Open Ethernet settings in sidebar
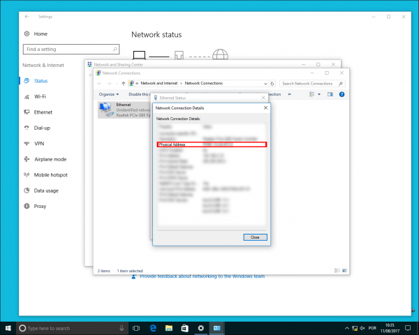Screen dimensions: 419x335 pos(43,112)
